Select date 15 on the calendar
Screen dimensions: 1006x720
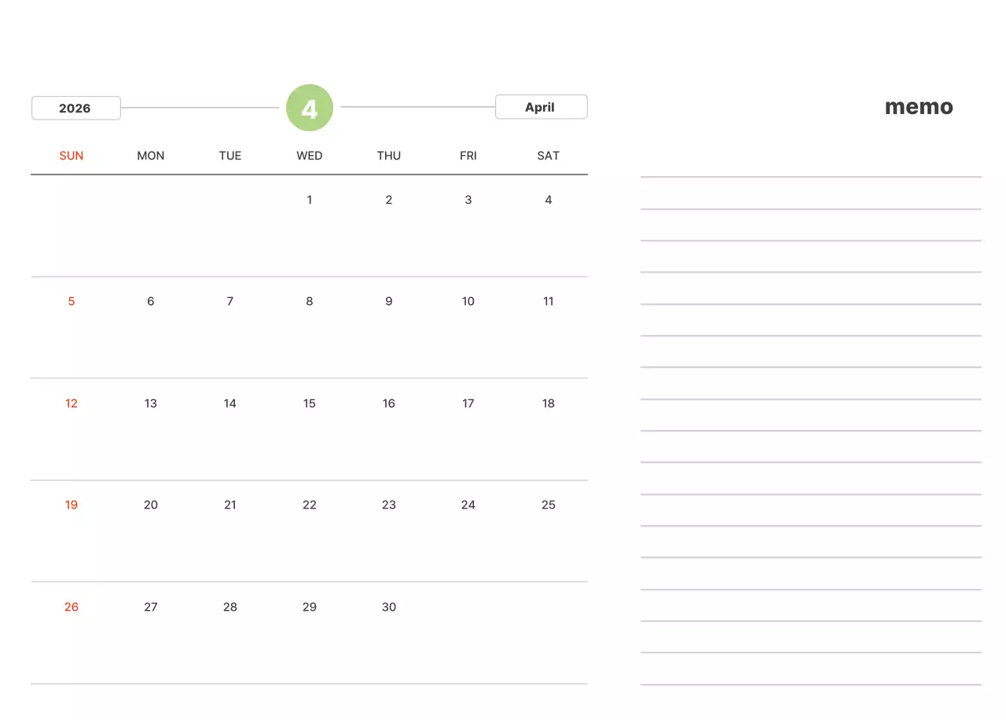tap(310, 403)
